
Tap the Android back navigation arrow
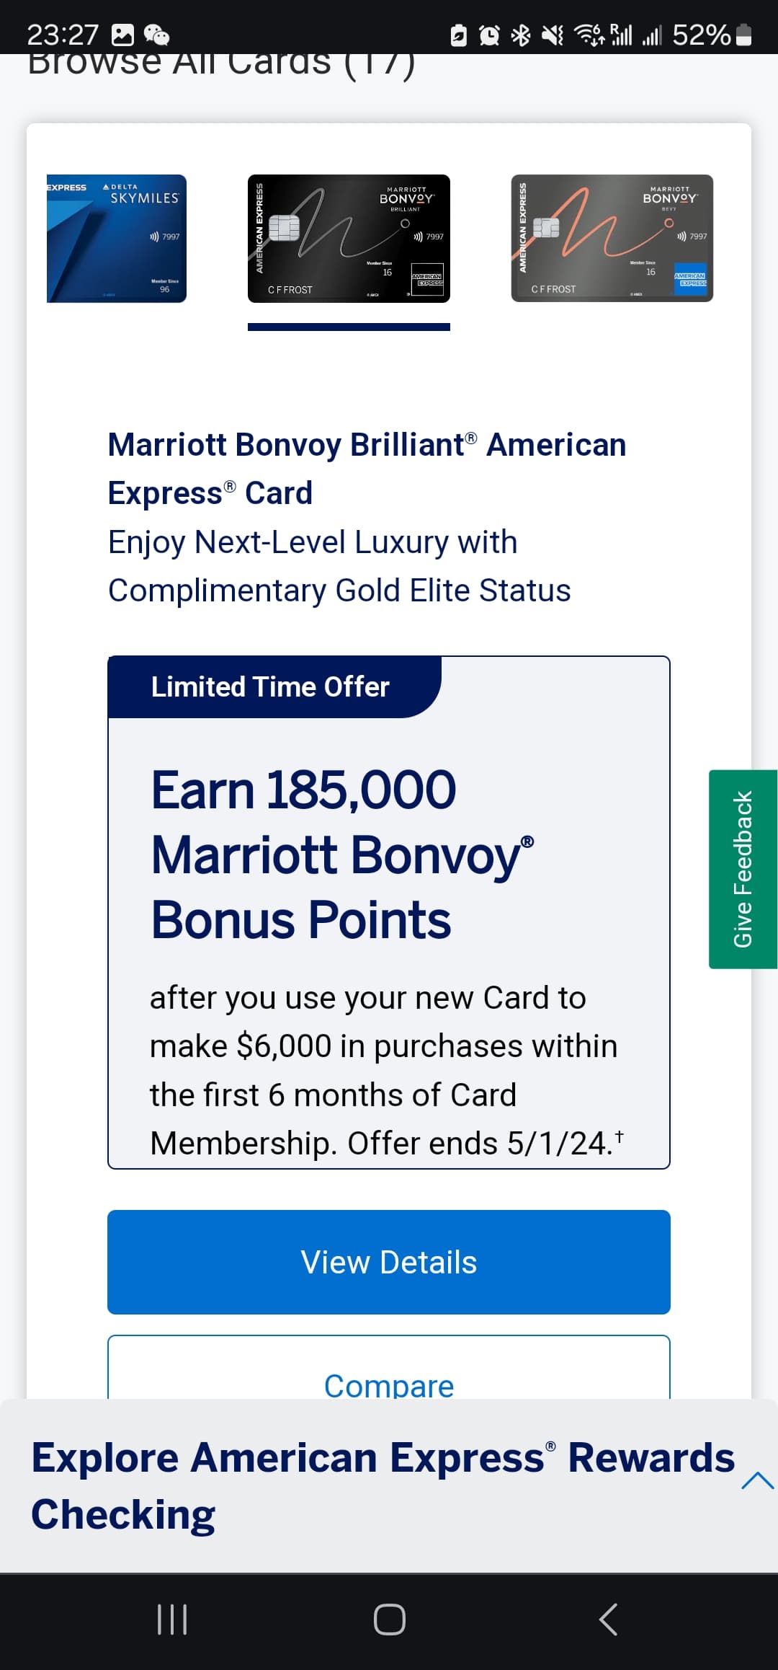[609, 1620]
